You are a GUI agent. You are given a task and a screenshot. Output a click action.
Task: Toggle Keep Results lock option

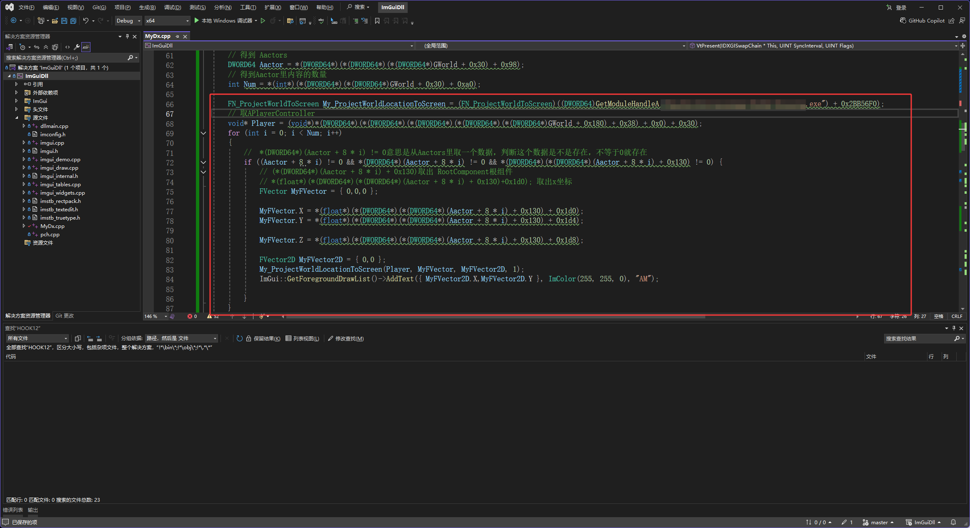coord(263,338)
